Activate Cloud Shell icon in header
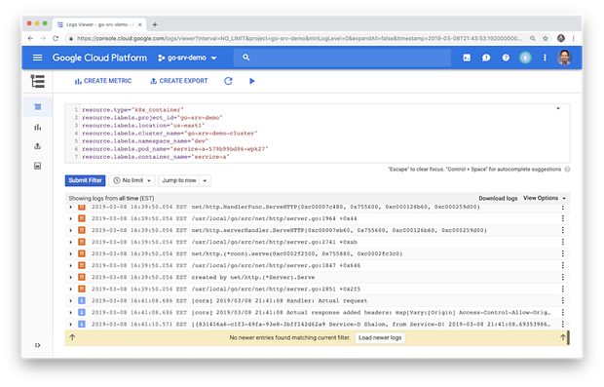Image resolution: width=604 pixels, height=387 pixels. [467, 58]
